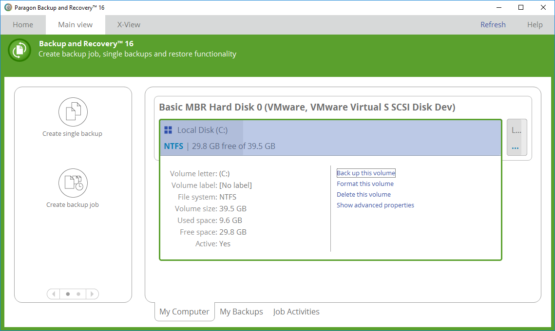Open the Job Activities tab
This screenshot has width=555, height=331.
click(296, 312)
